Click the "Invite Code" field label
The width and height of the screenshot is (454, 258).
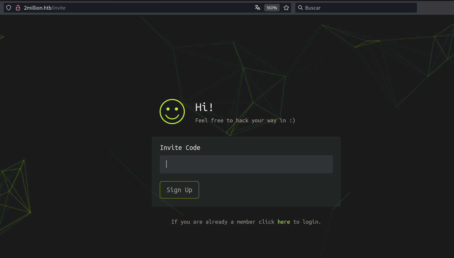point(180,148)
